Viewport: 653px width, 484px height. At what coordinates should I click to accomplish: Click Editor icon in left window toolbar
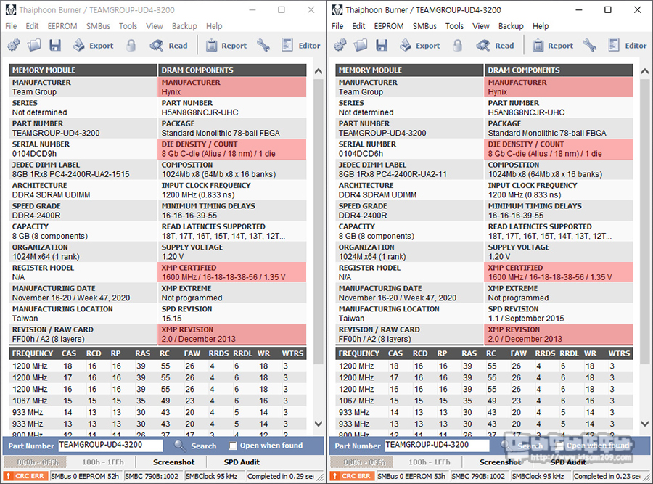point(287,45)
